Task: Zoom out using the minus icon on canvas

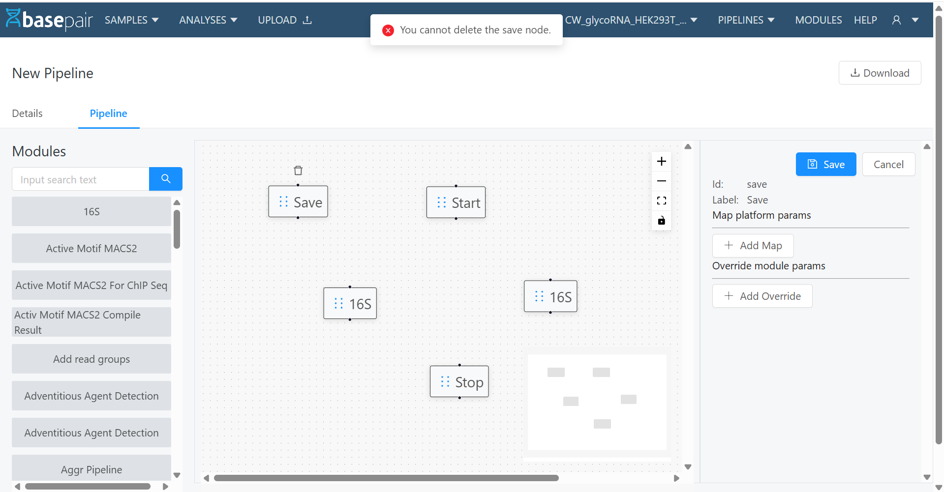Action: pyautogui.click(x=661, y=181)
